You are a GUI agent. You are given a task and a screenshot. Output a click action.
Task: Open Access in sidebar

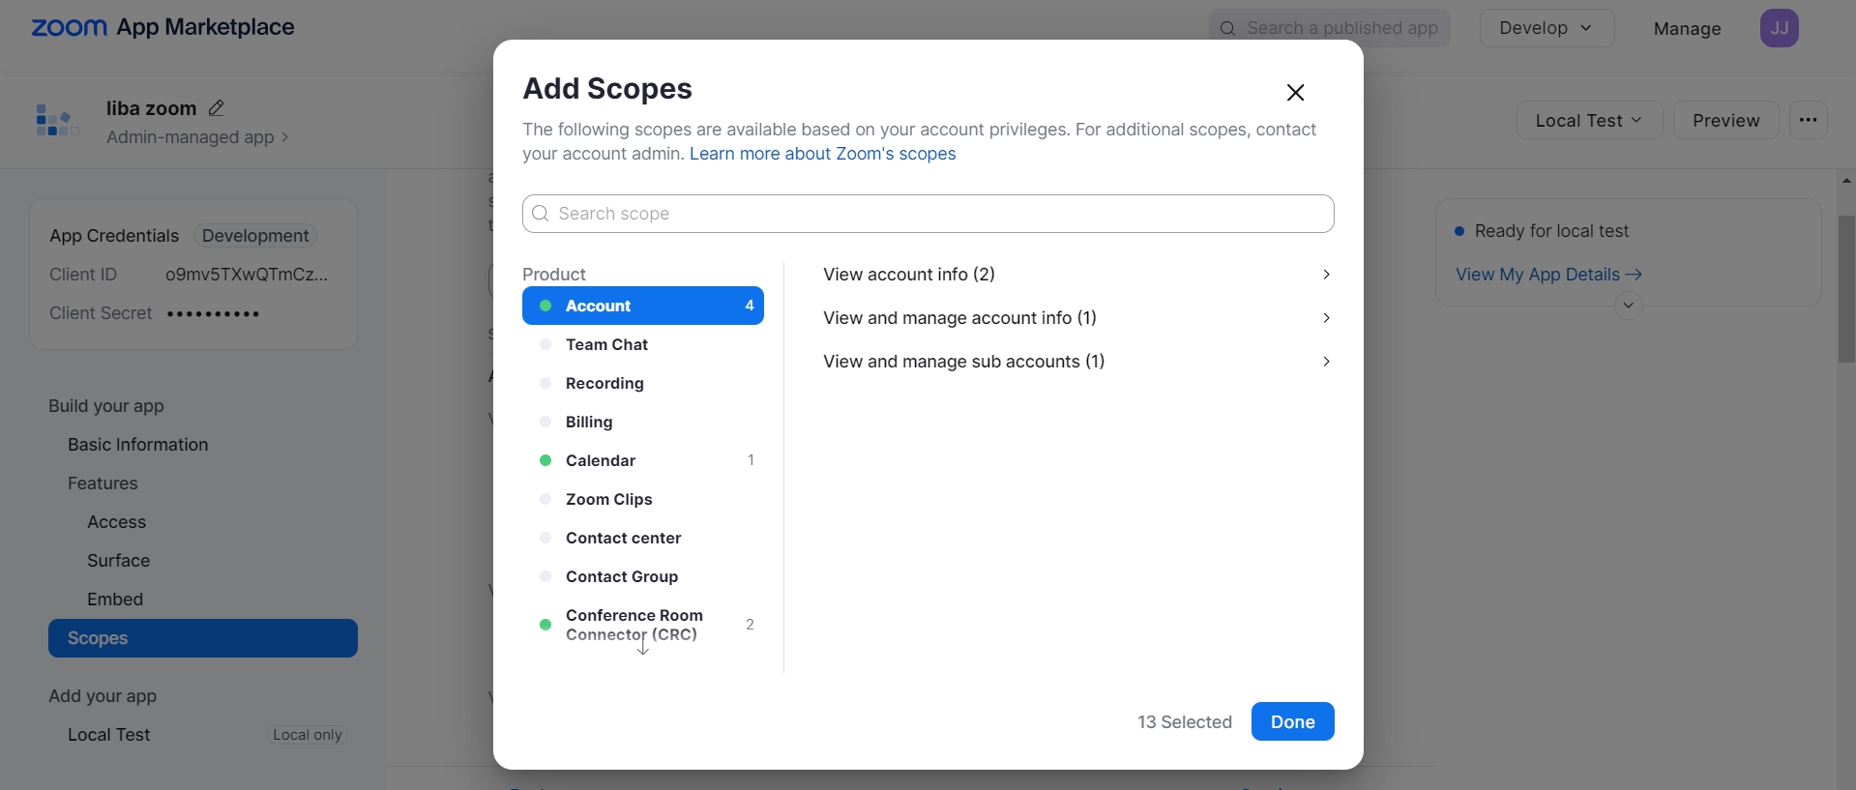[x=117, y=522]
